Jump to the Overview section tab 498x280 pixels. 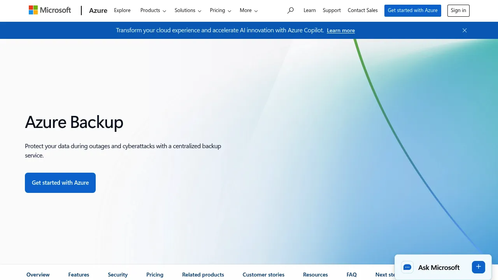[x=38, y=275]
